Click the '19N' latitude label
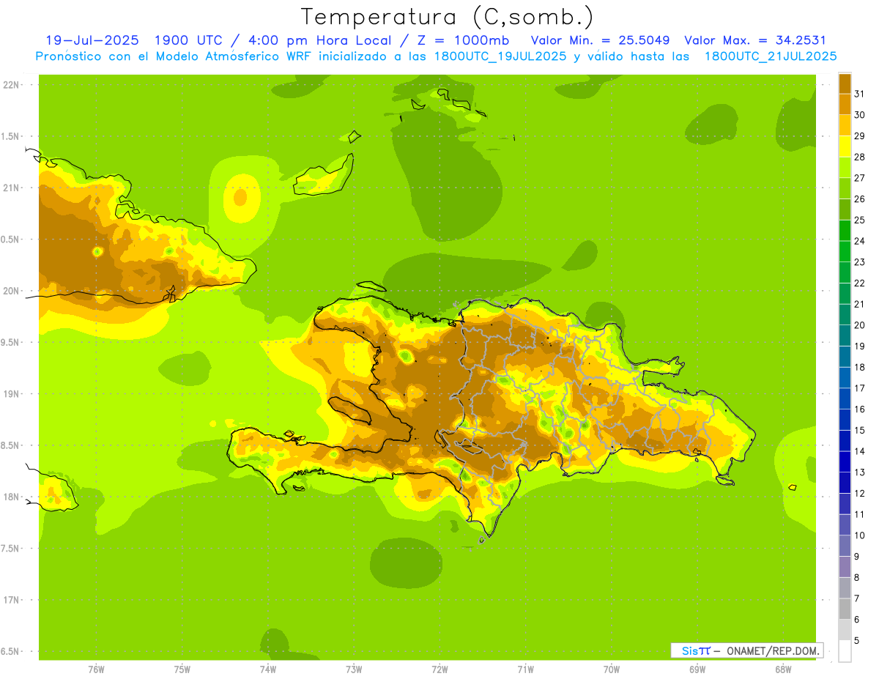Screen dimensions: 879x679 tap(11, 393)
